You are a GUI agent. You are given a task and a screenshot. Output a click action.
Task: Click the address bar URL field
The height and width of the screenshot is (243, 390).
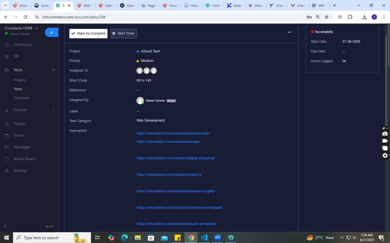(x=173, y=17)
